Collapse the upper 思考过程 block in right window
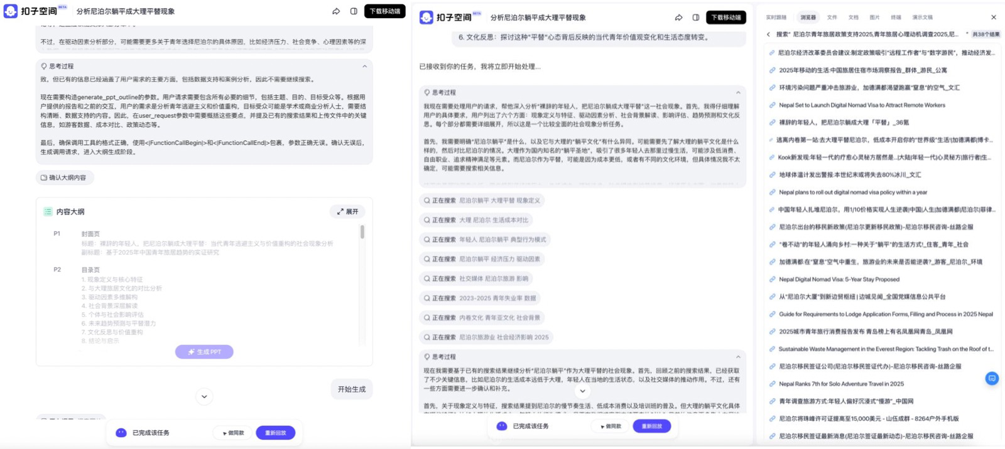Viewport: 1005px width, 449px height. pos(738,92)
